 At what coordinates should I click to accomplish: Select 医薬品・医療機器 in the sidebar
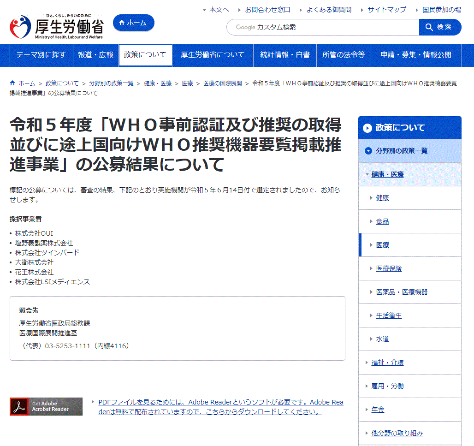pyautogui.click(x=402, y=292)
